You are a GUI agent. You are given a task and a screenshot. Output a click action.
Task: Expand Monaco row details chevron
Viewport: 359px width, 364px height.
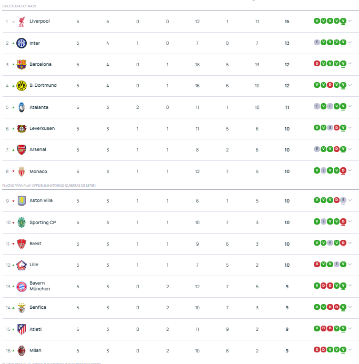coord(350,170)
